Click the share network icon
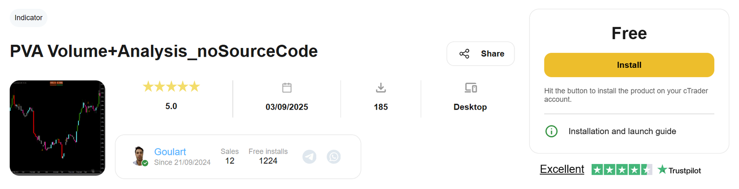This screenshot has width=739, height=189. (464, 54)
